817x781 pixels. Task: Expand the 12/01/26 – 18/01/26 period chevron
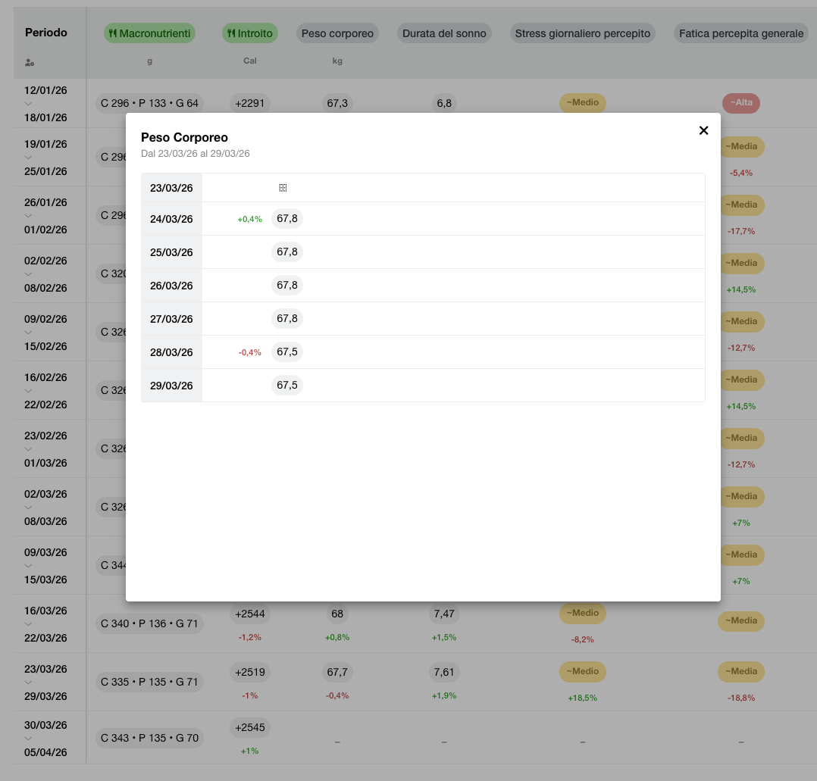point(28,104)
